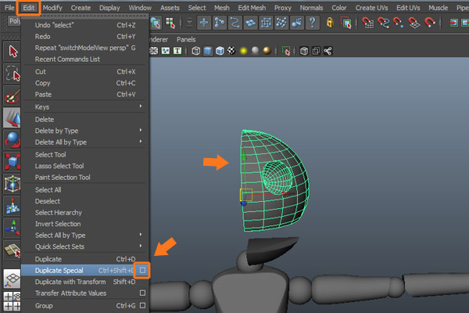Open the Create UVs menu
469x313 pixels.
(x=373, y=7)
